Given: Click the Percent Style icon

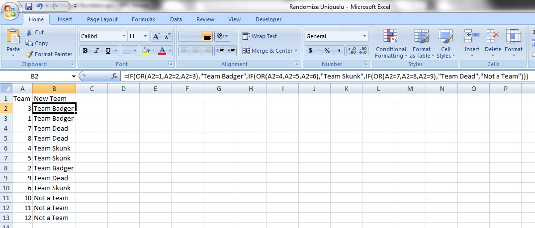Looking at the screenshot, I should [327, 51].
